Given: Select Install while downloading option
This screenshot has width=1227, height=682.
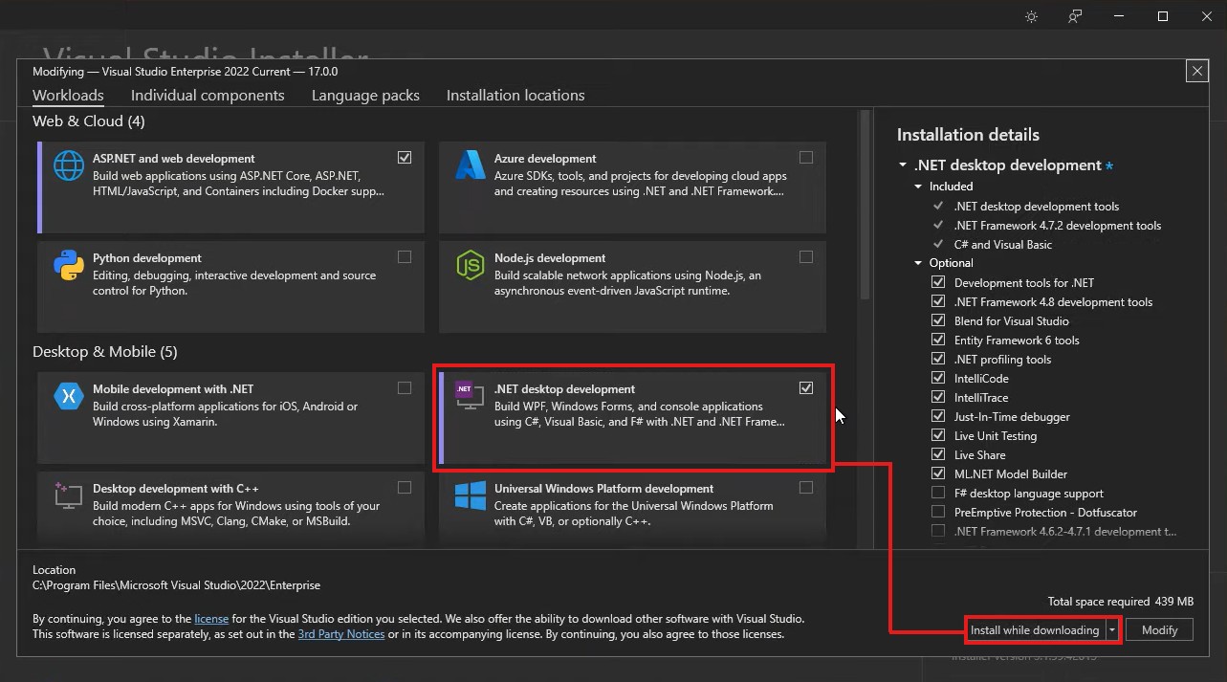Looking at the screenshot, I should pyautogui.click(x=1035, y=630).
